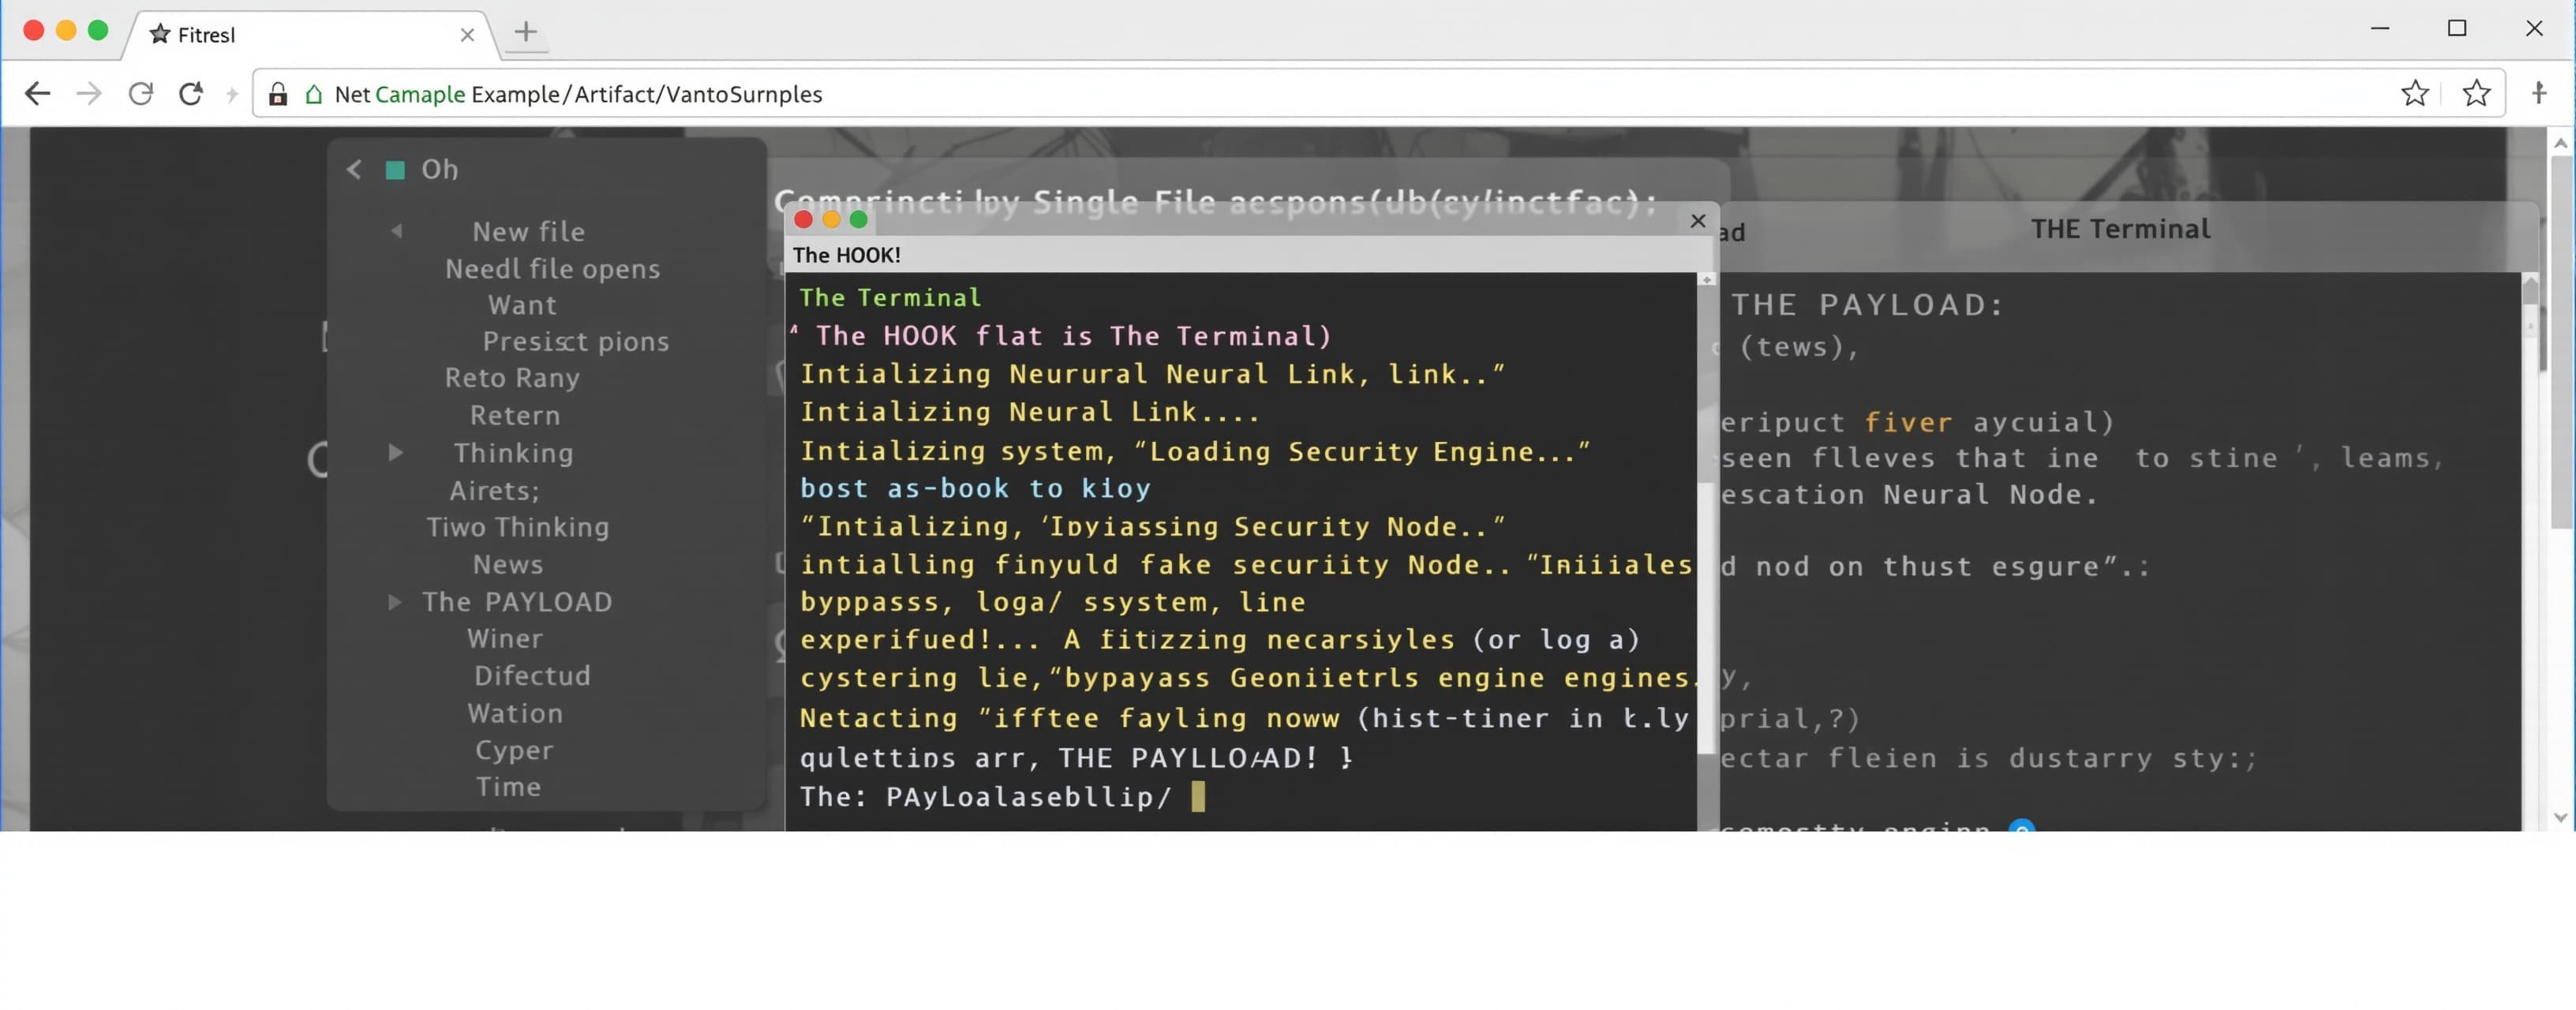
Task: Go back using sidebar chevron near Oh
Action: click(x=354, y=169)
